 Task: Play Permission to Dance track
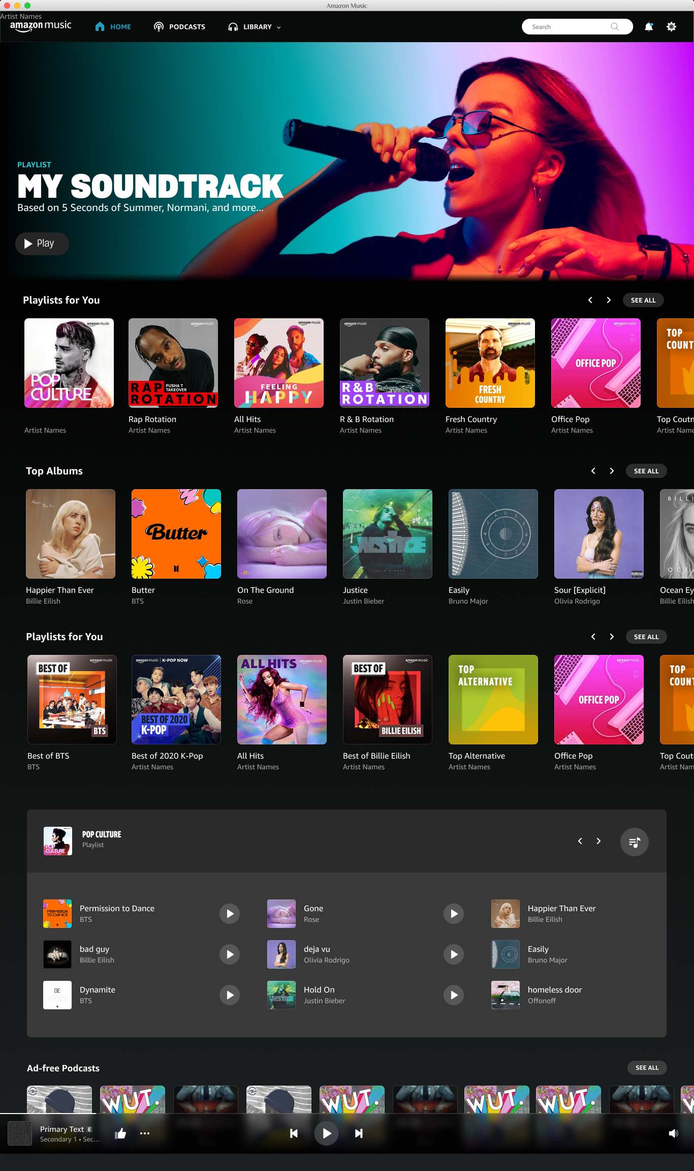point(230,914)
